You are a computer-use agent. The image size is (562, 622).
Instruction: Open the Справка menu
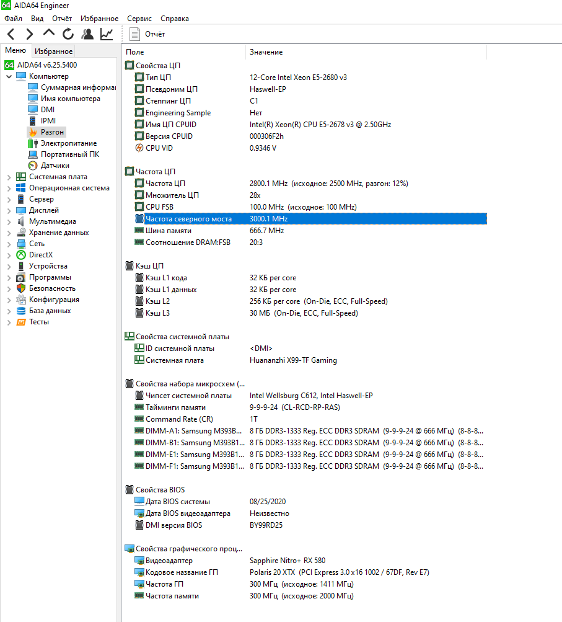(x=174, y=19)
